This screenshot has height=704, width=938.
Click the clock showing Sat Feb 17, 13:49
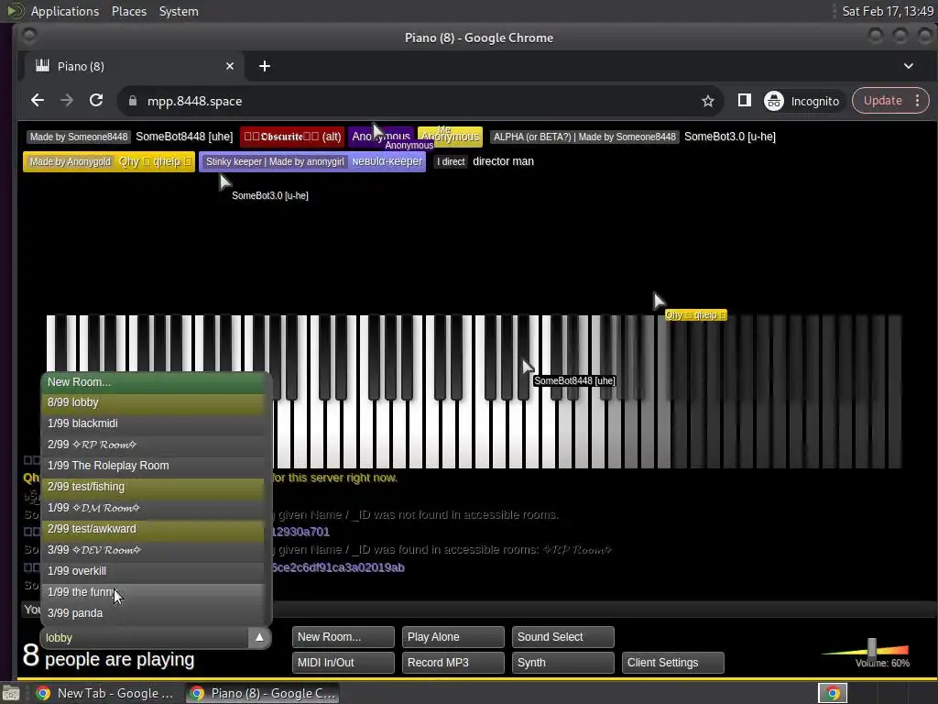[x=887, y=11]
